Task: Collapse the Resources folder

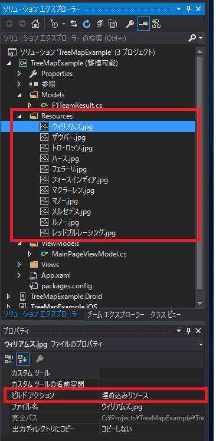Action: point(19,116)
